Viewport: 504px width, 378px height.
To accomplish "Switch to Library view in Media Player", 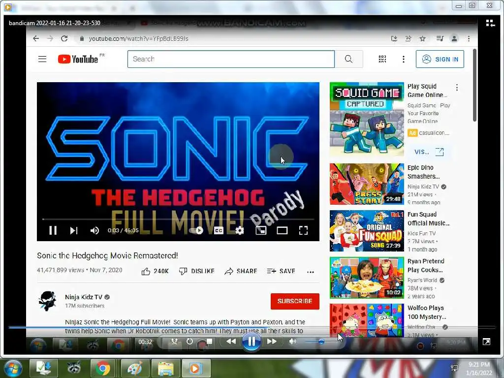I will (x=490, y=23).
